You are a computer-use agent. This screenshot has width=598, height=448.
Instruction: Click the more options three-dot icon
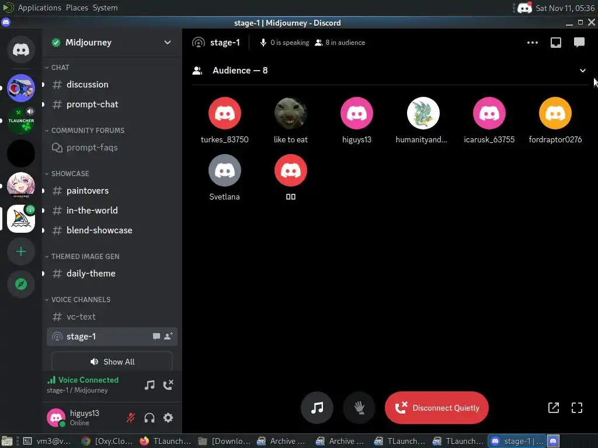[533, 43]
